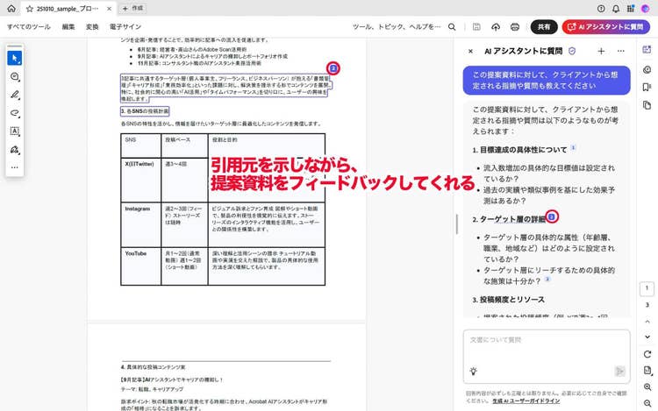Choose the highlighter pen tool

pyautogui.click(x=15, y=95)
